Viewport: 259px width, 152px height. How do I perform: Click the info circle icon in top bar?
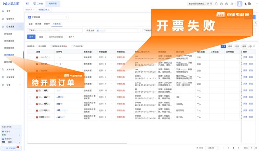pyautogui.click(x=221, y=4)
